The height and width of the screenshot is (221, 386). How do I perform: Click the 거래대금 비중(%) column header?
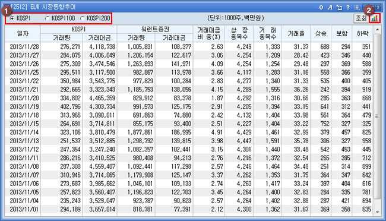point(209,33)
